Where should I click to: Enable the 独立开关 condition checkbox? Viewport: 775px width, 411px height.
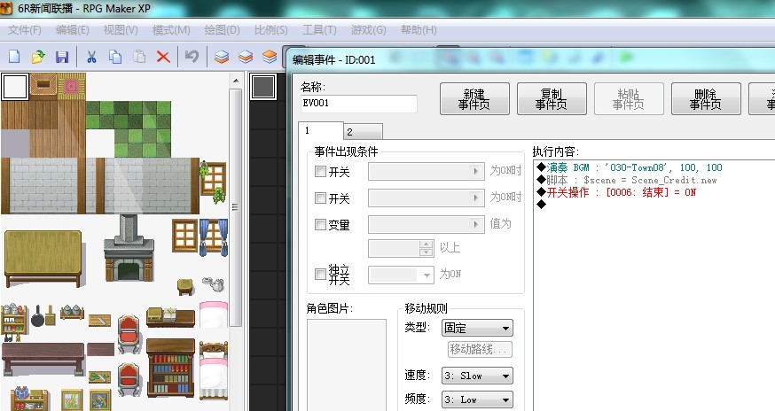point(320,274)
